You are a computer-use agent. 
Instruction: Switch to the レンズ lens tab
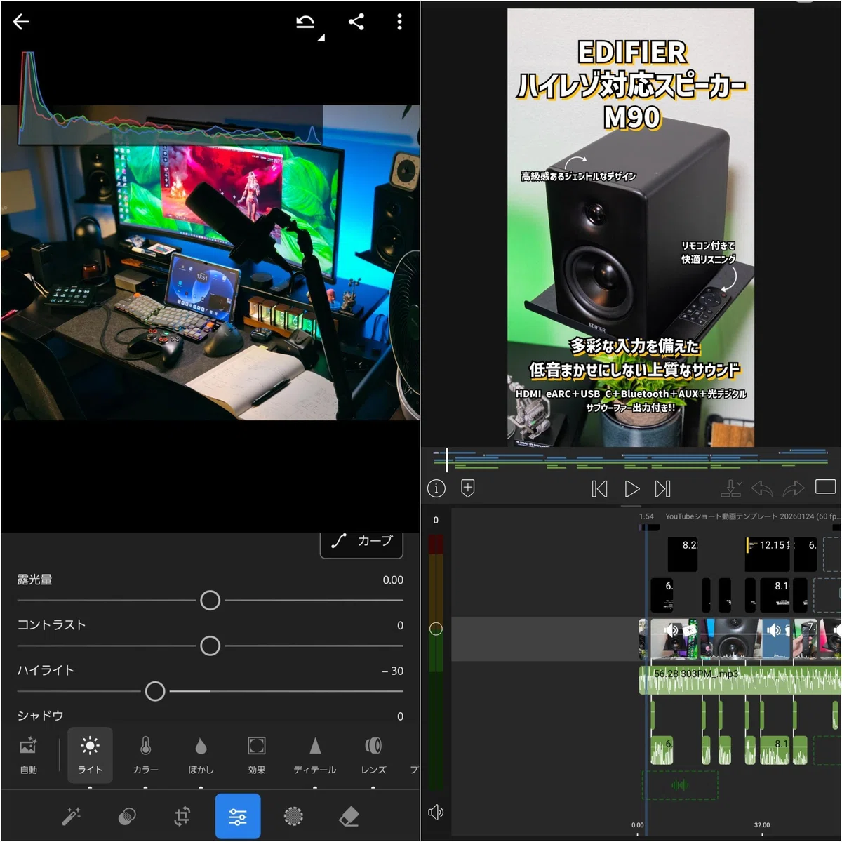pos(373,755)
